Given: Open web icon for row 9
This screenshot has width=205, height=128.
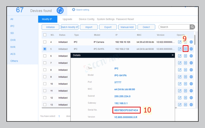Looking at the screenshot, I should [x=191, y=77].
